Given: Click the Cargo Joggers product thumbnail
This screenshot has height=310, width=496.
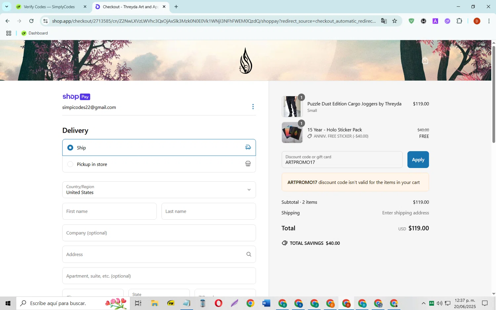Looking at the screenshot, I should (292, 107).
